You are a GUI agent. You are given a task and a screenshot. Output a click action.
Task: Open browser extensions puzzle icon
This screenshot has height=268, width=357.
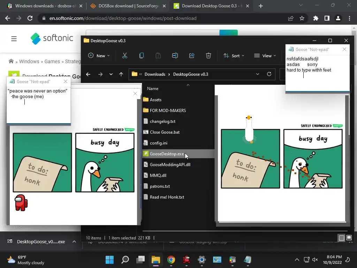coord(316,18)
